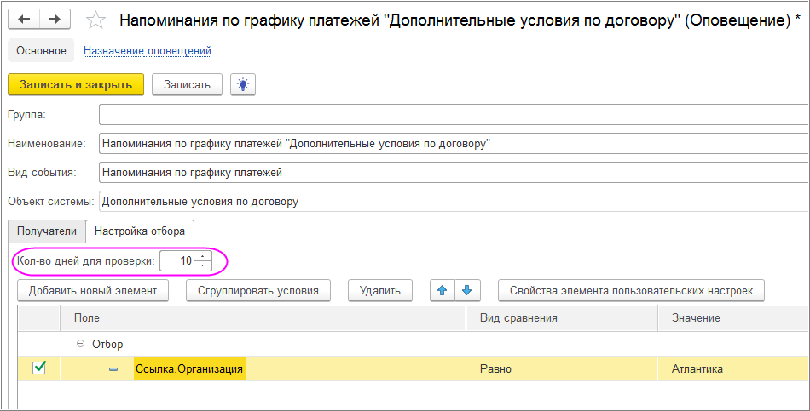Increase days to check with up spinner
Screen dimensions: 810x411
coord(202,256)
